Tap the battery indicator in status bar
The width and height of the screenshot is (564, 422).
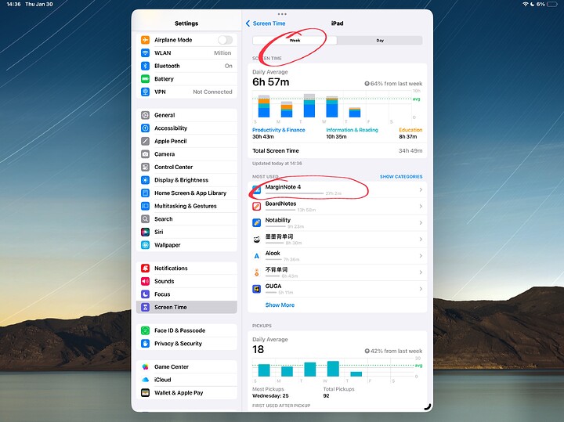pyautogui.click(x=551, y=5)
